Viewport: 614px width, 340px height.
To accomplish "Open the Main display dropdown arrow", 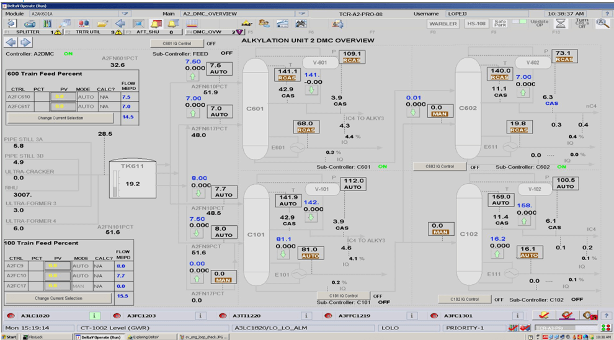I will click(301, 14).
